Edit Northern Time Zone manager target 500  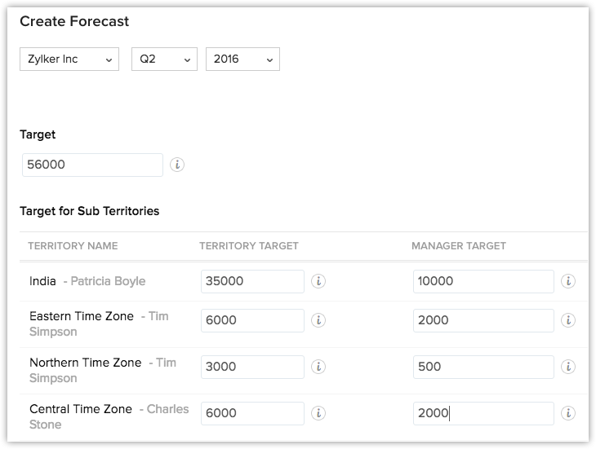point(483,367)
